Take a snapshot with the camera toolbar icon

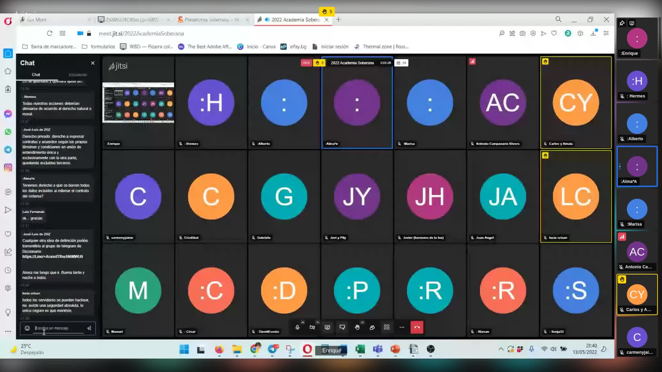pos(523,33)
